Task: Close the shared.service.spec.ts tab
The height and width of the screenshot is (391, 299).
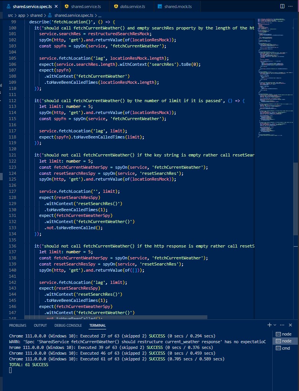Action: click(x=56, y=7)
